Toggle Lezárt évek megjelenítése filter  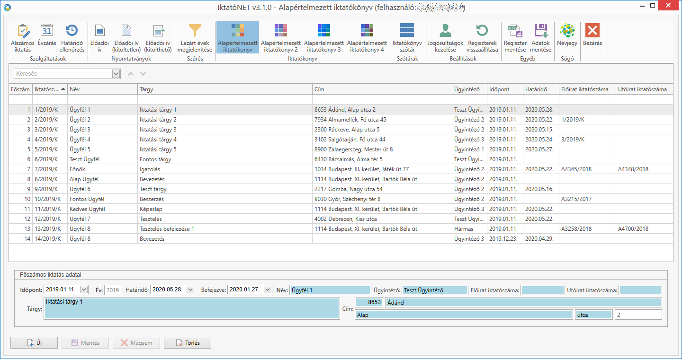coord(195,38)
